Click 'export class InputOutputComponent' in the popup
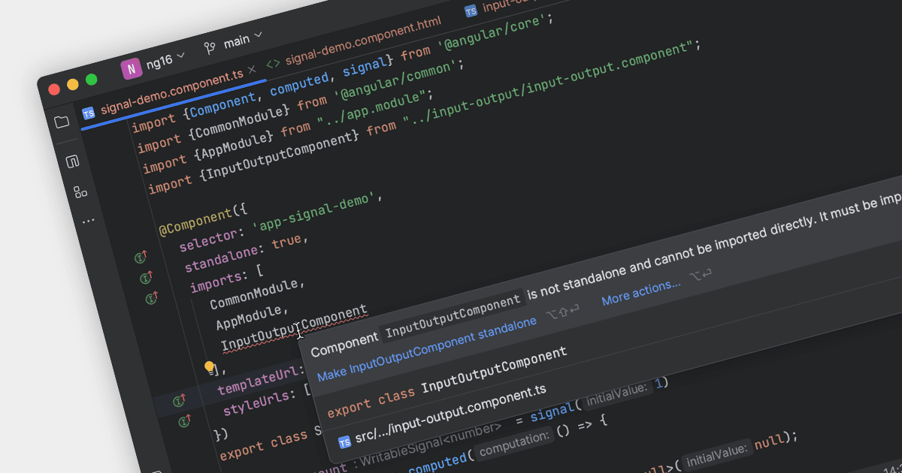 447,381
